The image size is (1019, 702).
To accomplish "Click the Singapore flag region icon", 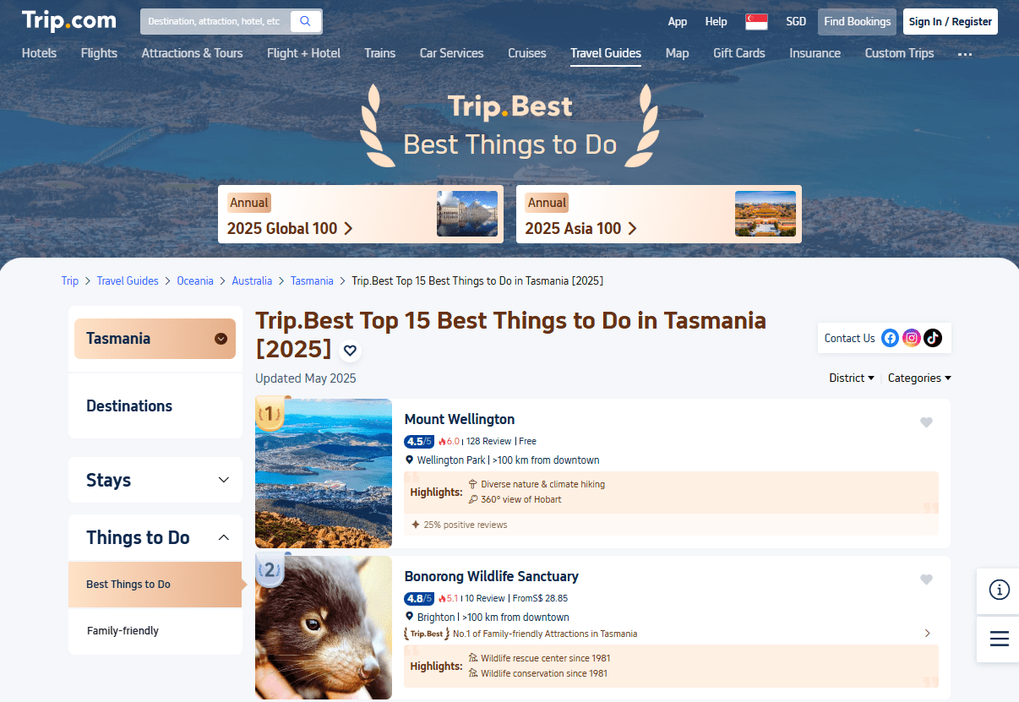I will [756, 22].
